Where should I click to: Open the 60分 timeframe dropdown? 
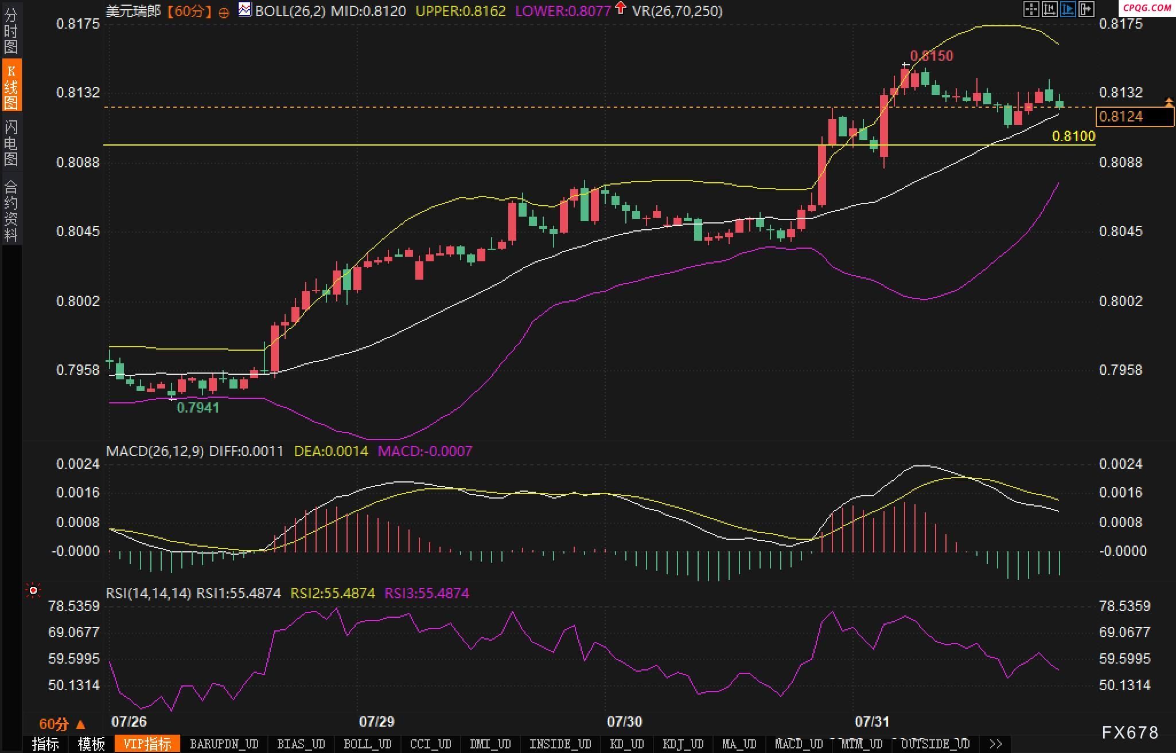(62, 724)
